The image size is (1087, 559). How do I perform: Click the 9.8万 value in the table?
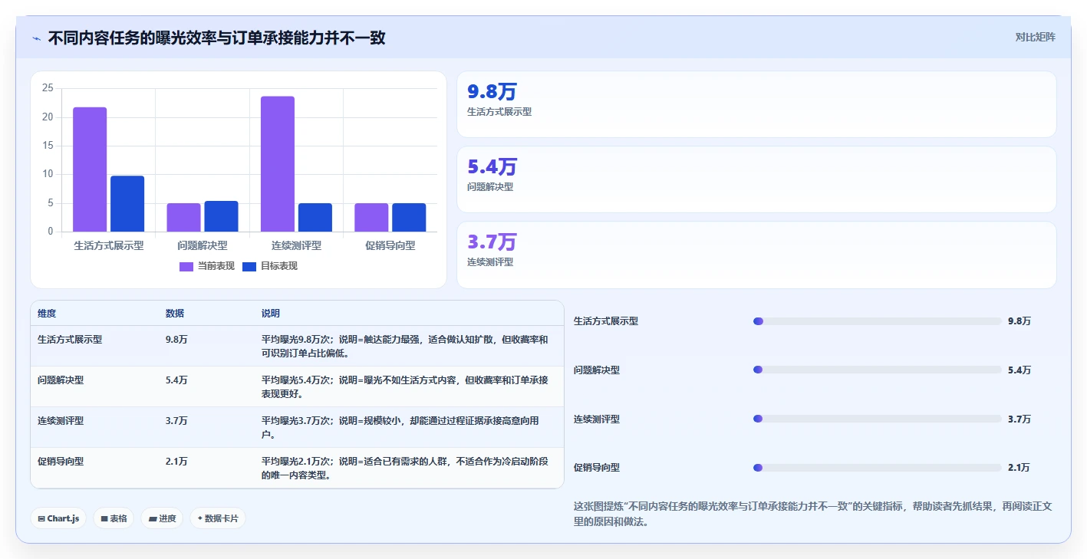[176, 339]
